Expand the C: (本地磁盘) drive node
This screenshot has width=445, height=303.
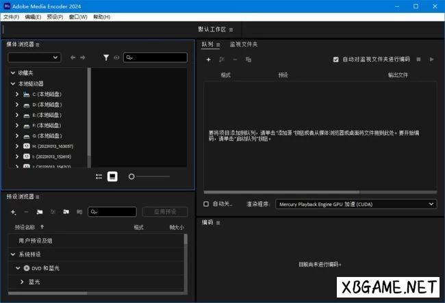(16, 94)
